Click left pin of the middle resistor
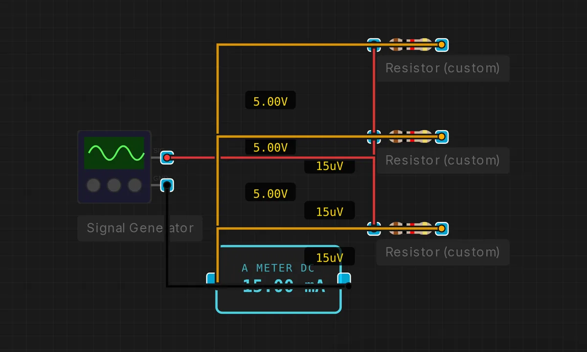 point(374,136)
